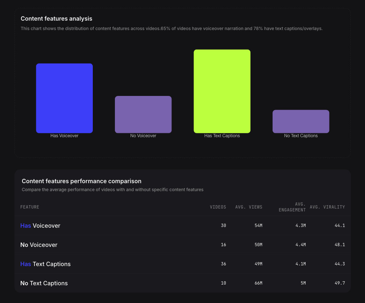Click the purple No Text Captions bar
This screenshot has height=303, width=365.
301,121
